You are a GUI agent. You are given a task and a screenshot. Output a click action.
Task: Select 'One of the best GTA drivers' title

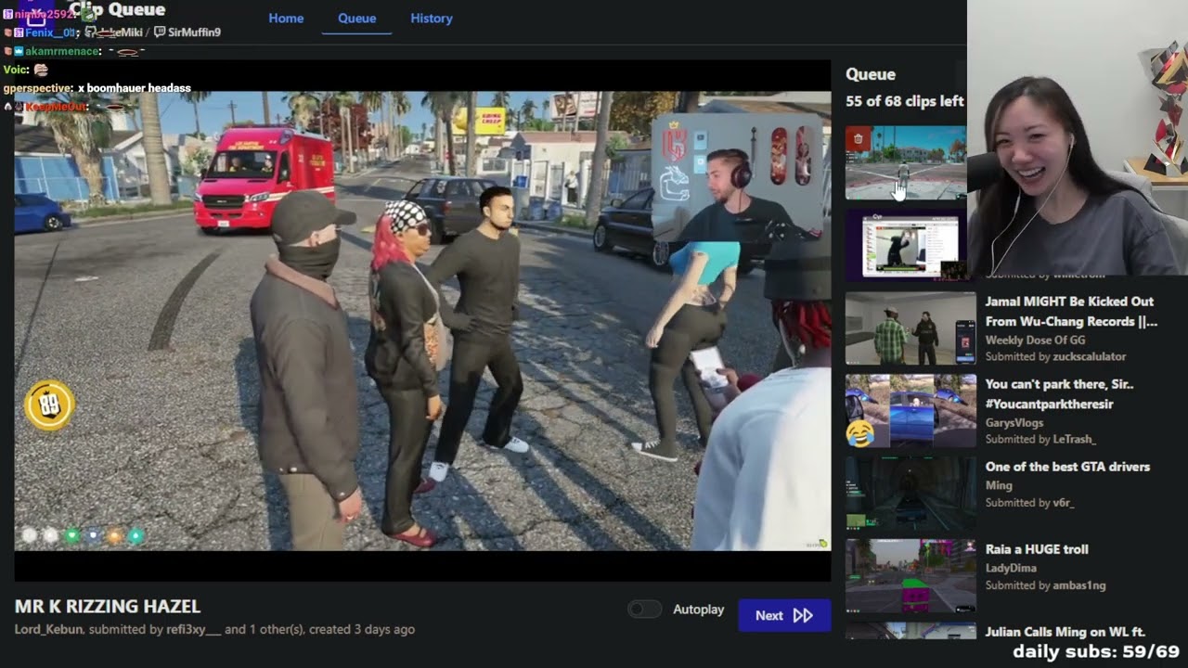point(1067,467)
